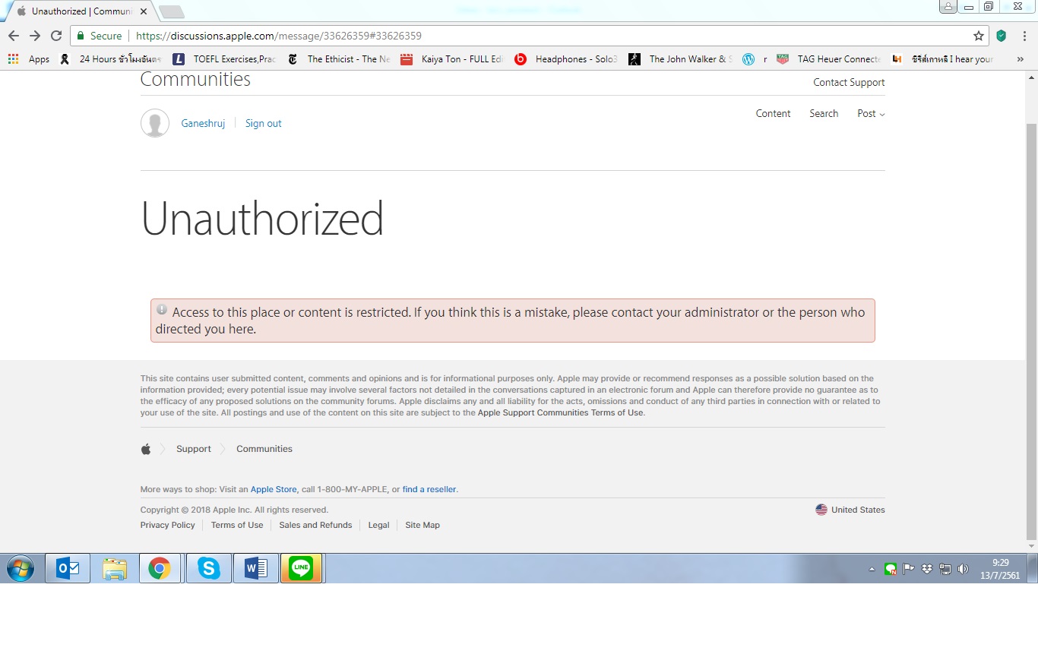1038x657 pixels.
Task: Click the Chrome user profile icon
Action: [x=948, y=7]
